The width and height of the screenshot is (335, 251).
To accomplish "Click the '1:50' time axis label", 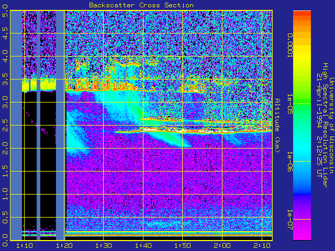I will tap(183, 246).
